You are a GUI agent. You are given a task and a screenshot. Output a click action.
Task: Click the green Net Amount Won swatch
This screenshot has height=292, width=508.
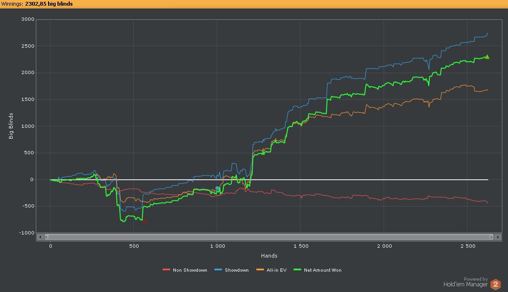pyautogui.click(x=297, y=270)
